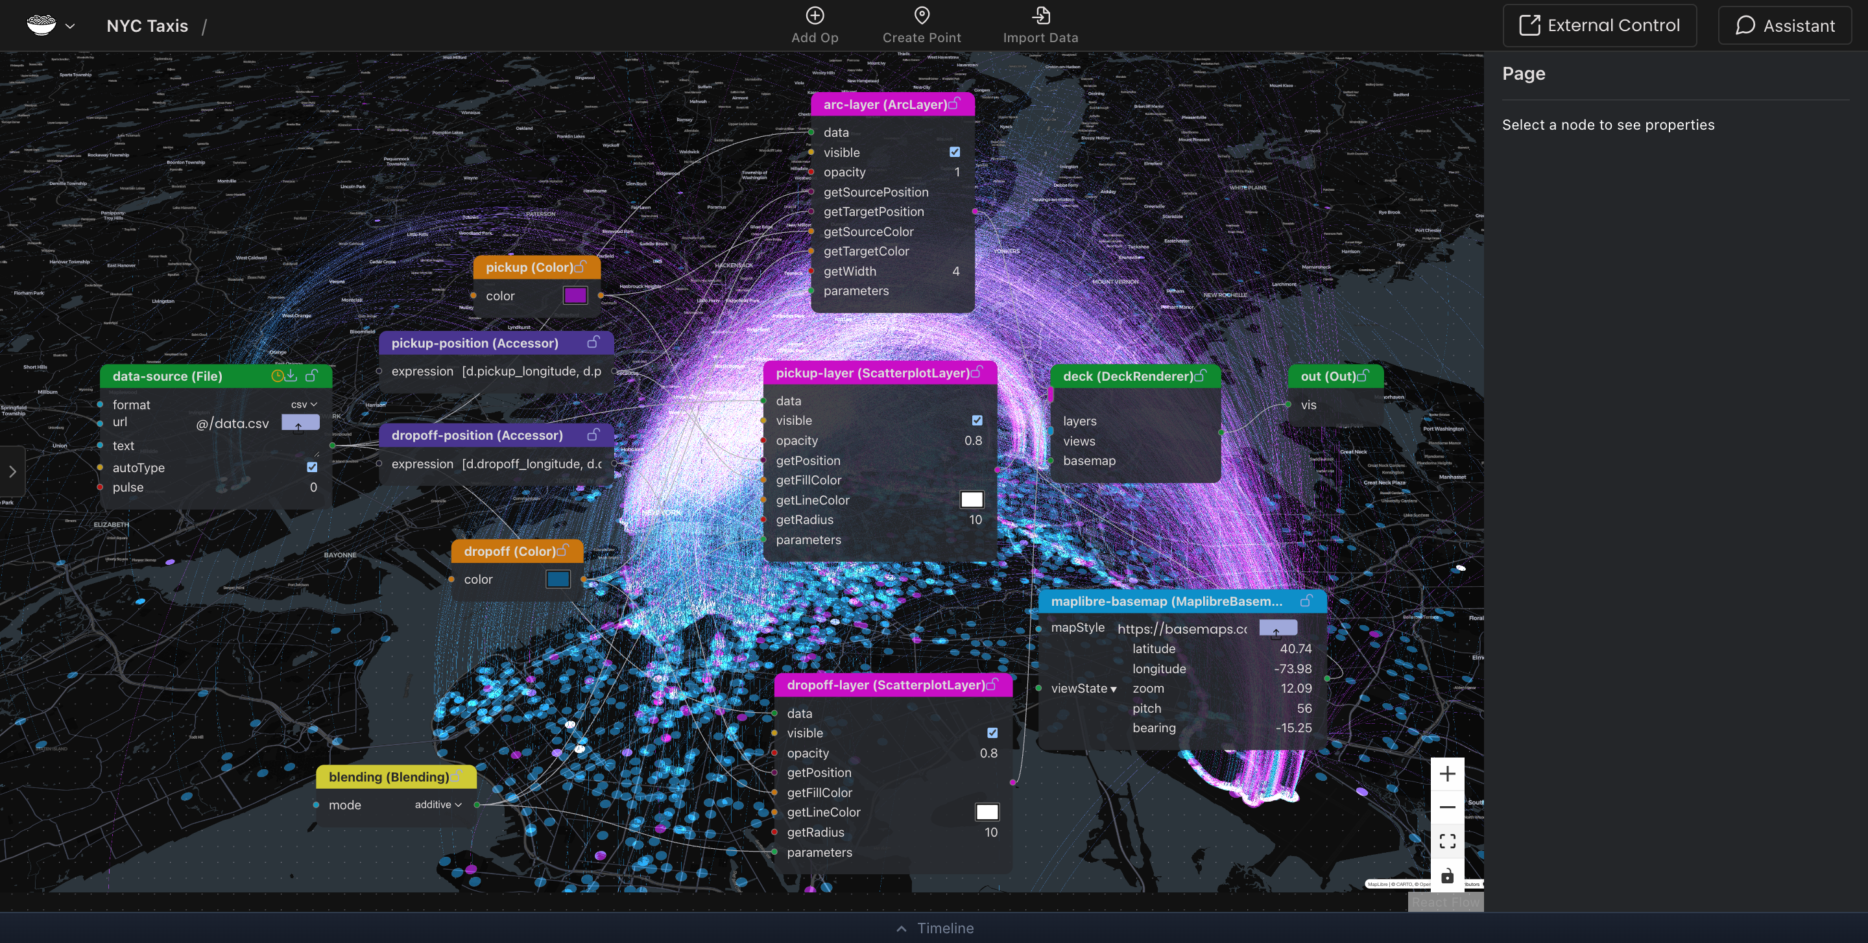Click the latitude value 40.74
Viewport: 1868px width, 943px height.
coord(1296,649)
